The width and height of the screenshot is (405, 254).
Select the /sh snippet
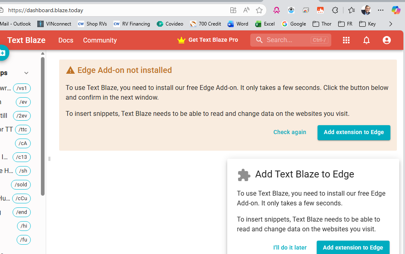coord(23,171)
